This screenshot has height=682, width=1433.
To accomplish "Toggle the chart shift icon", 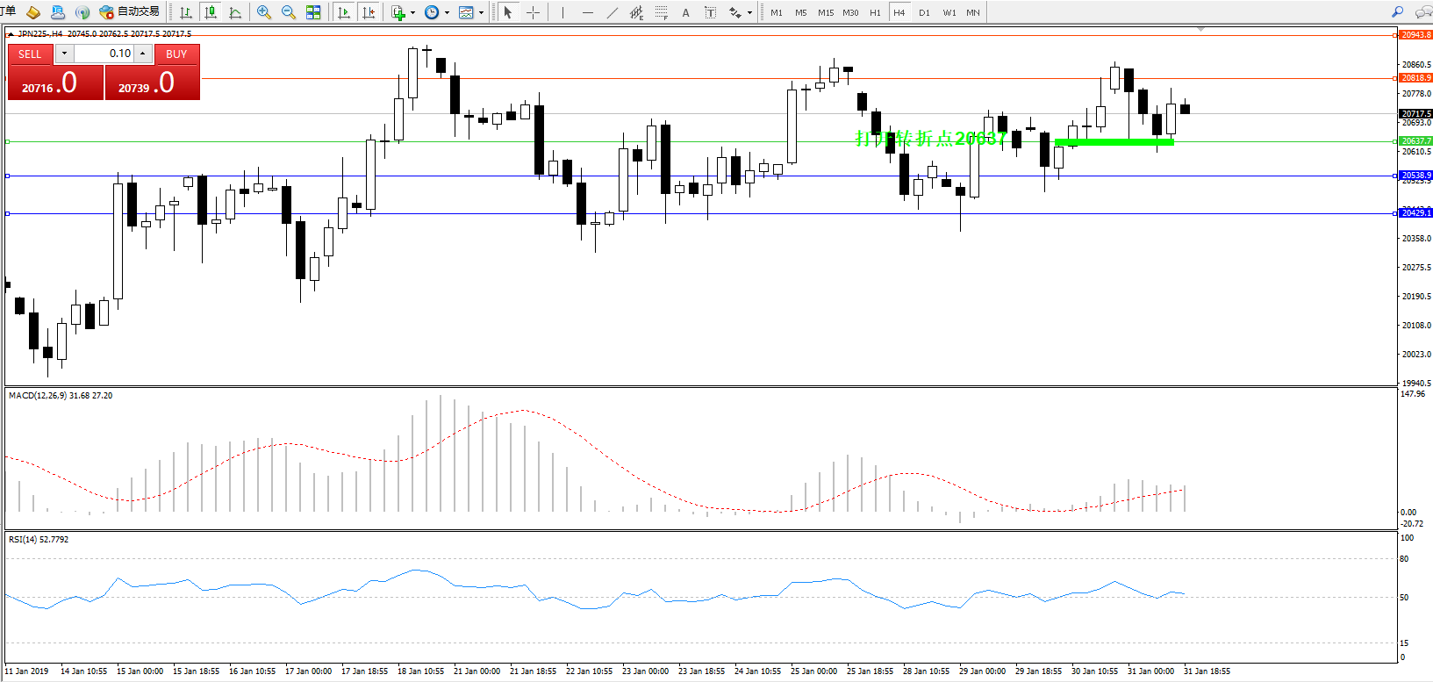I will click(x=369, y=12).
